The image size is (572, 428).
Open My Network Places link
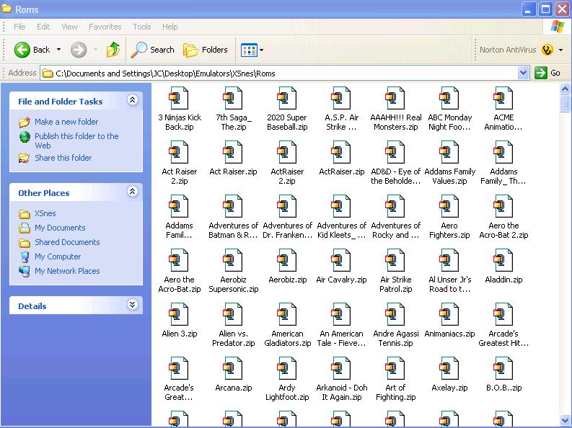point(67,271)
